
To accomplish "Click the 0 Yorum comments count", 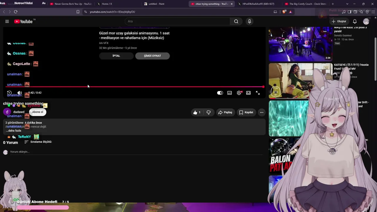I will click(x=11, y=143).
